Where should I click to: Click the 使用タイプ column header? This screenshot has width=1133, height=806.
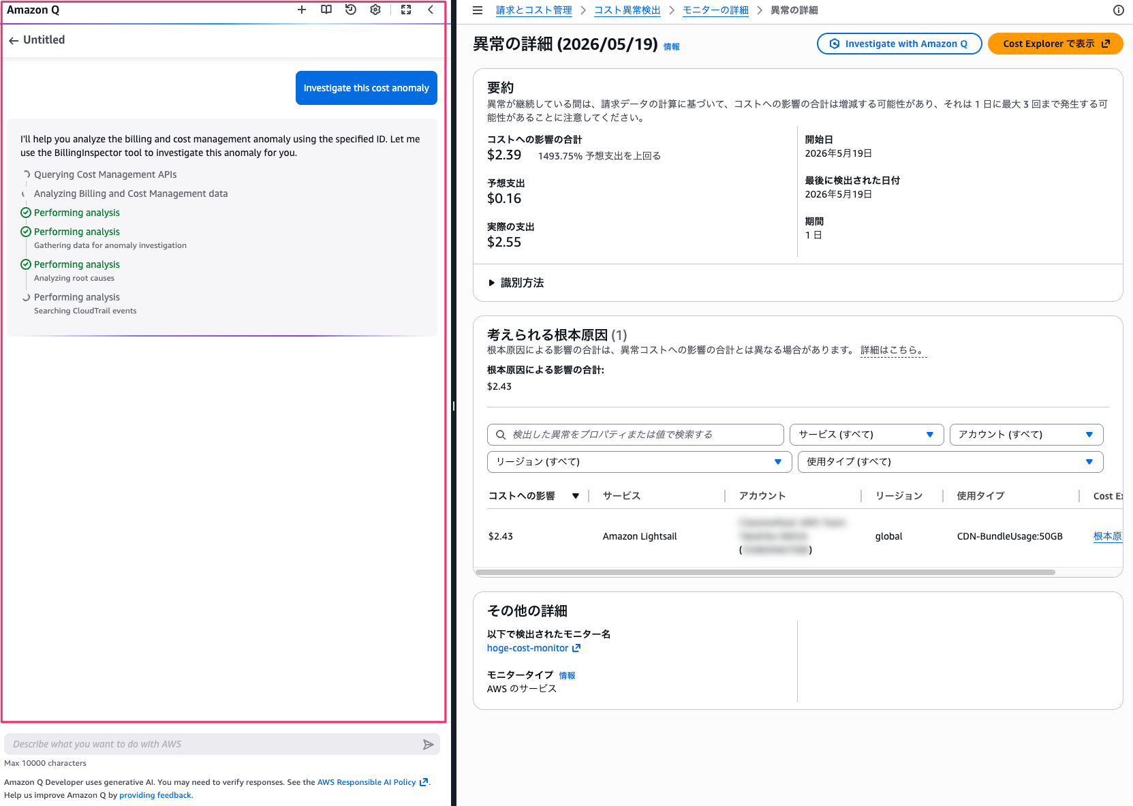(980, 496)
